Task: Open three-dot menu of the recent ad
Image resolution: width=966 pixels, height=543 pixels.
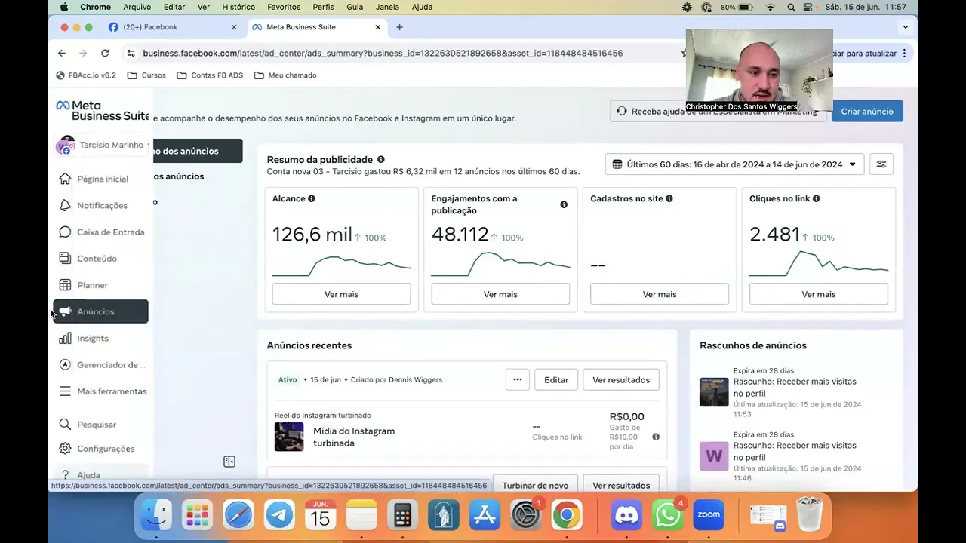Action: click(518, 379)
